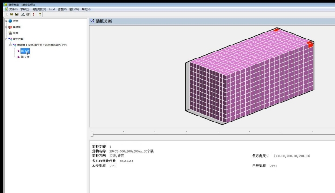Click the red exclamation mark toolbar icon
The height and width of the screenshot is (193, 335).
pyautogui.click(x=34, y=14)
